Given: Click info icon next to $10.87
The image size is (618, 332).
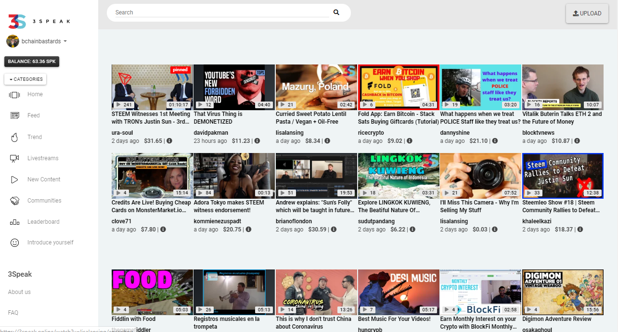Looking at the screenshot, I should tap(577, 141).
